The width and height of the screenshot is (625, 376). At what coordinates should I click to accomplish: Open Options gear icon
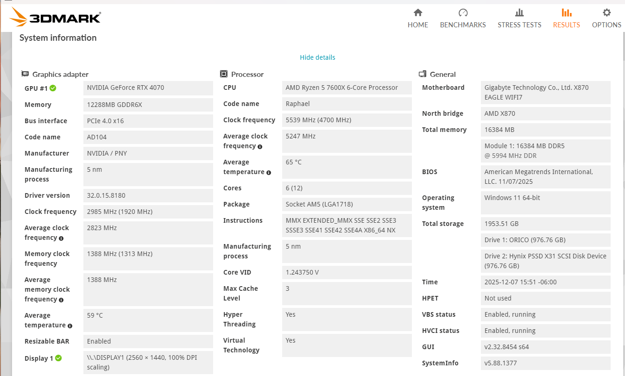click(606, 13)
